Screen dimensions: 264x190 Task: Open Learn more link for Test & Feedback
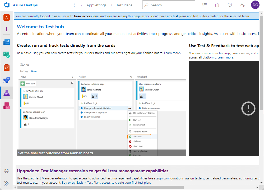(x=225, y=57)
